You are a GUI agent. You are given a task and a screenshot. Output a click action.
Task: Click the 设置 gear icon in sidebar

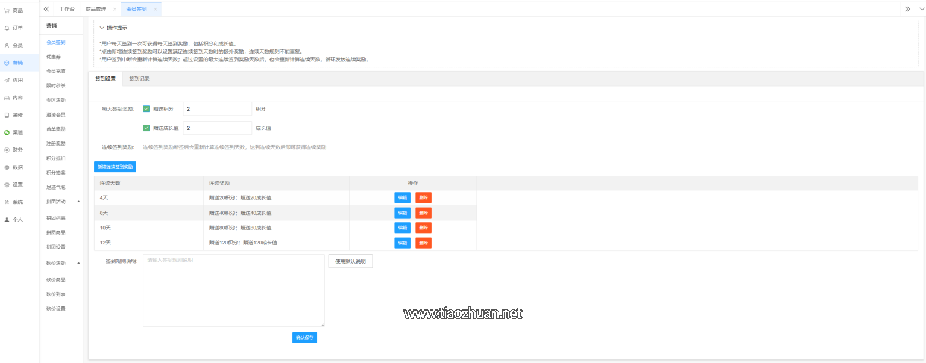(7, 185)
